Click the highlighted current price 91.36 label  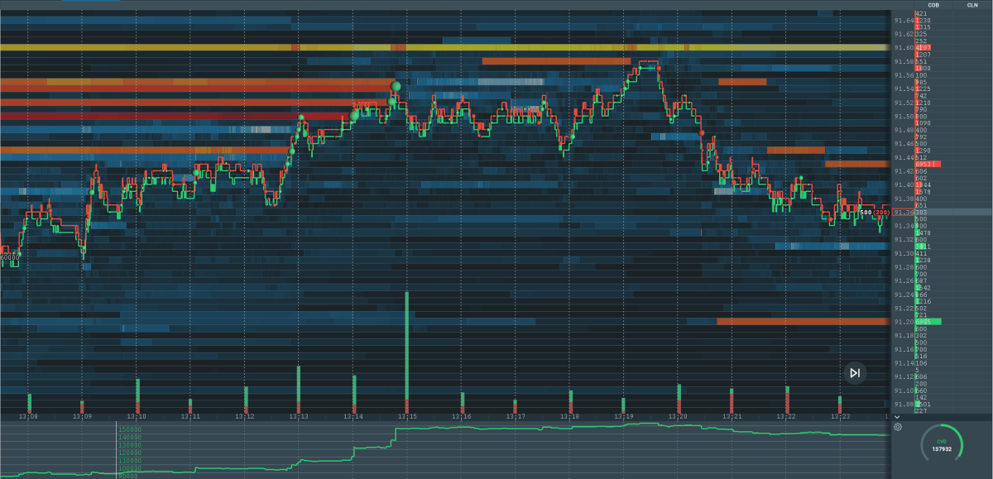tap(902, 213)
